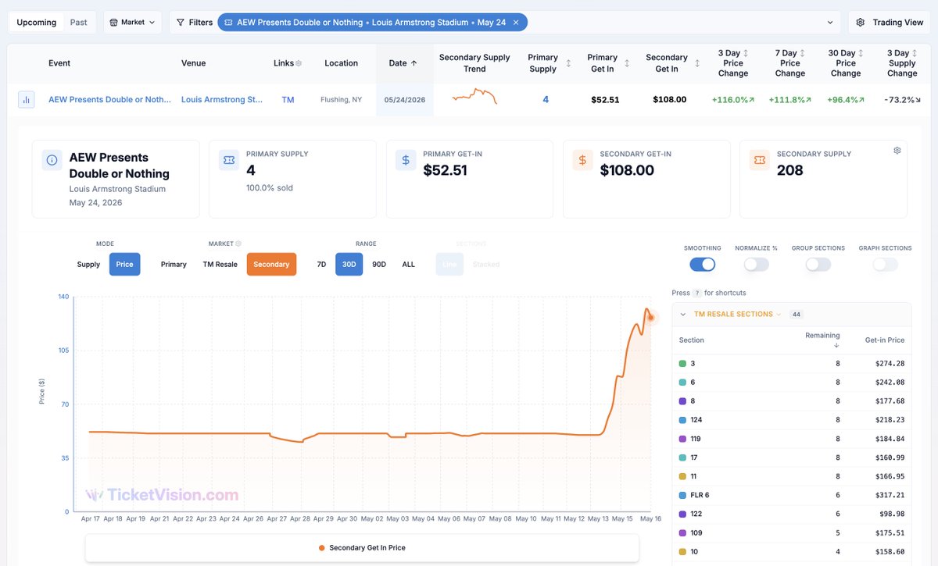Viewport: 938px width, 566px height.
Task: Click the latest data point on price chart
Action: pyautogui.click(x=650, y=317)
